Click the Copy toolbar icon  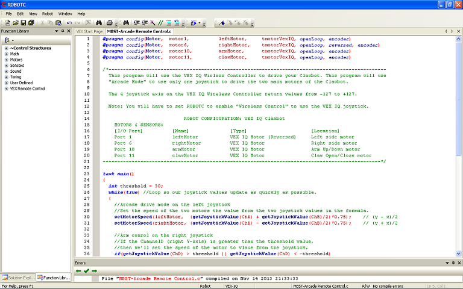[50, 23]
